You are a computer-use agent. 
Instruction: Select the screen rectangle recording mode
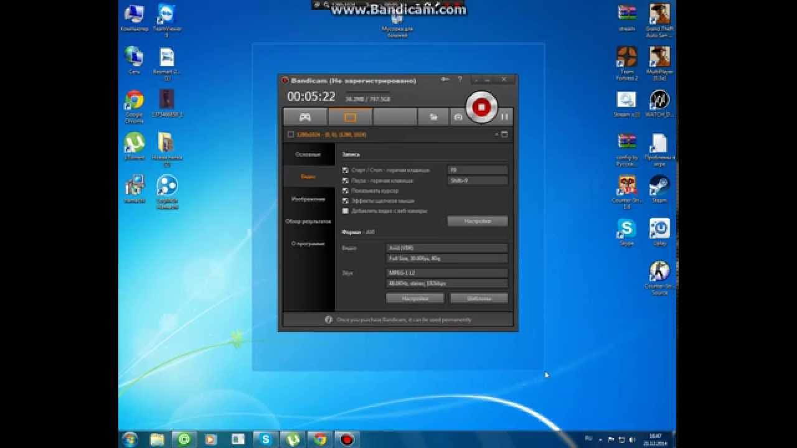[350, 116]
